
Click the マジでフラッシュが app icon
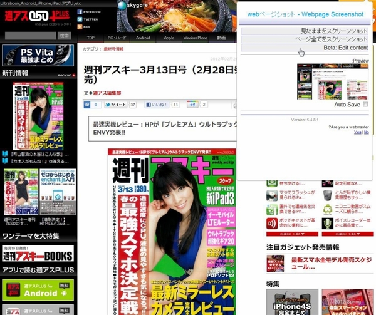[x=272, y=195]
